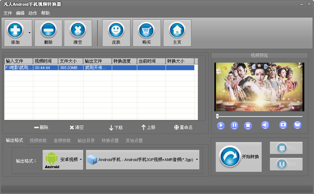Minimize the converter window
Image resolution: width=314 pixels, height=194 pixels.
301,4
